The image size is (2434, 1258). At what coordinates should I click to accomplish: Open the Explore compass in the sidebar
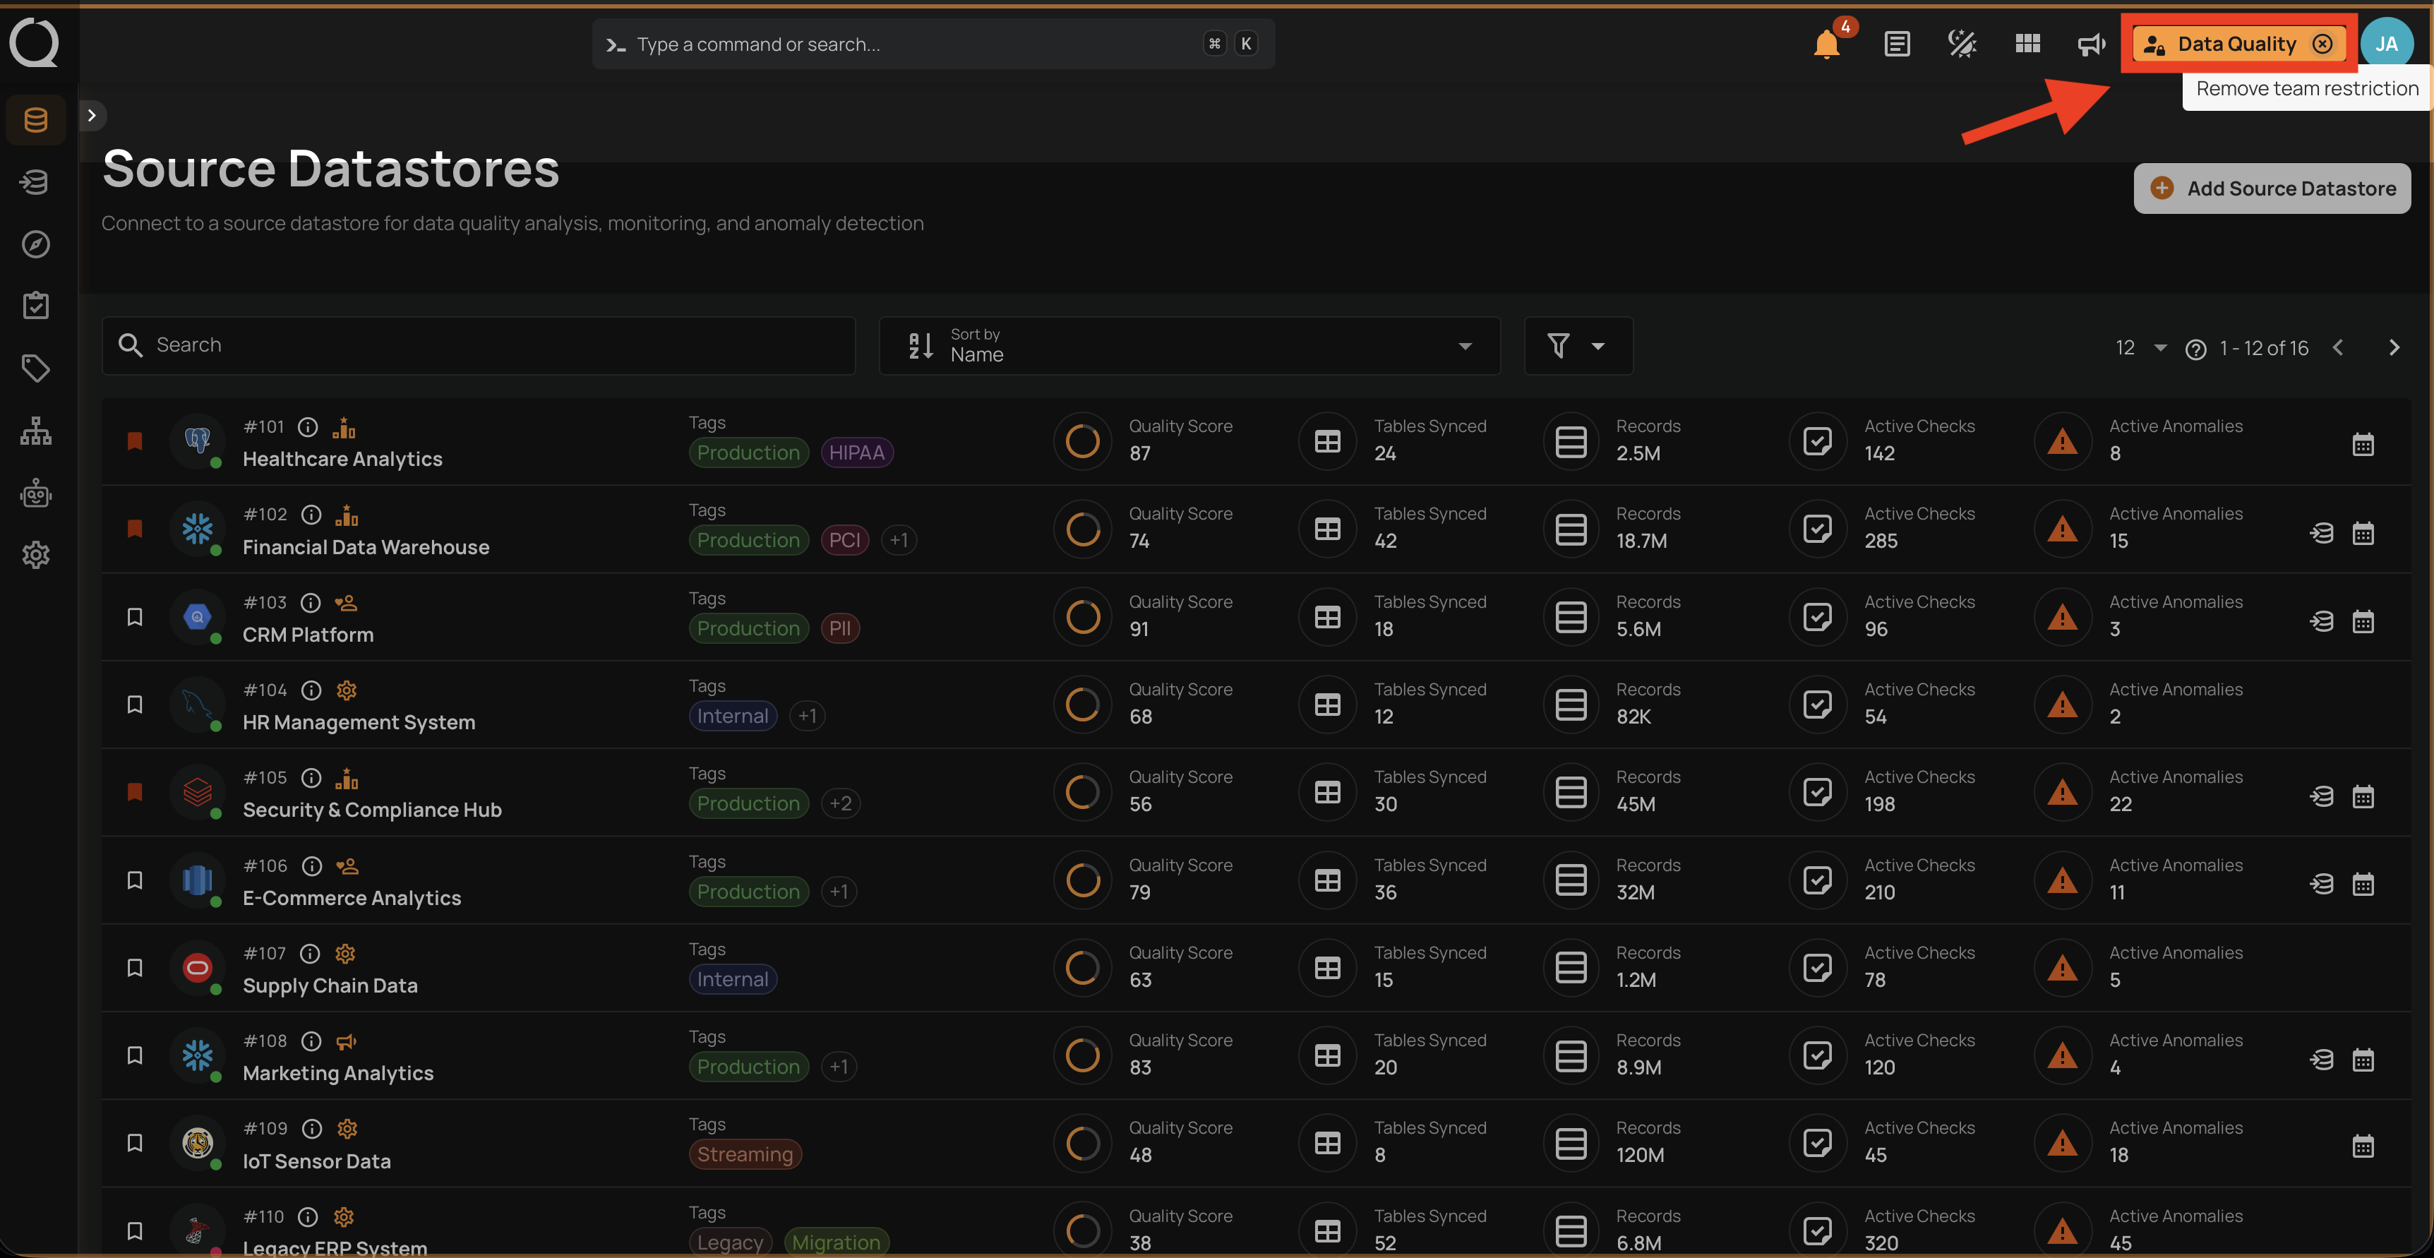click(36, 244)
